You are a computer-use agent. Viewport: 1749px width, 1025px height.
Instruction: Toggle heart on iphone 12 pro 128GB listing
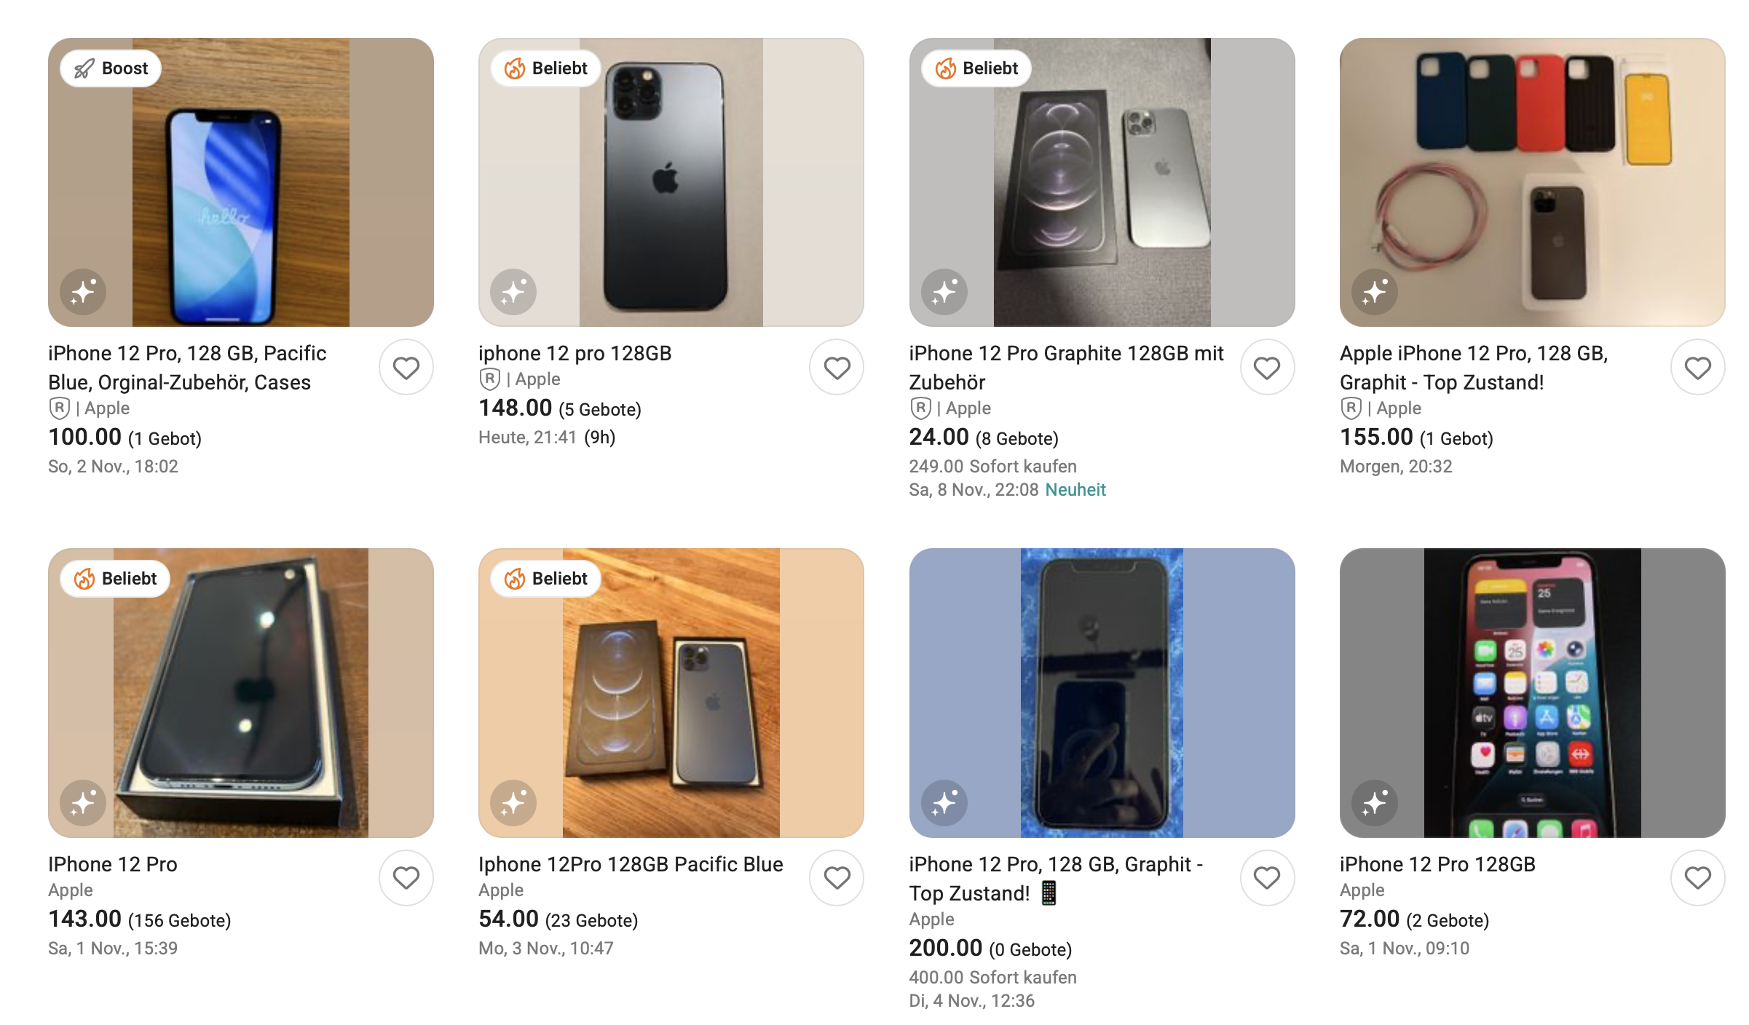(x=837, y=368)
